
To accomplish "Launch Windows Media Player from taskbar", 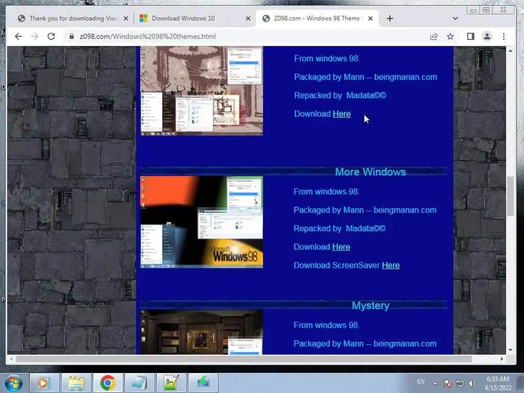I will [44, 383].
